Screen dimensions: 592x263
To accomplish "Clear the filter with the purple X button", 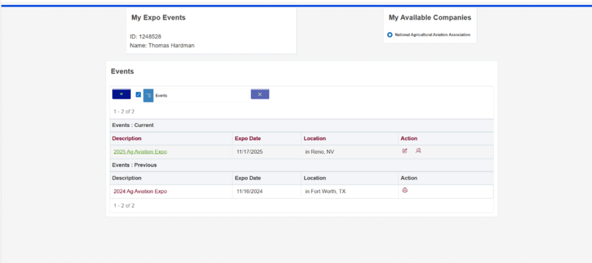I will (x=260, y=94).
